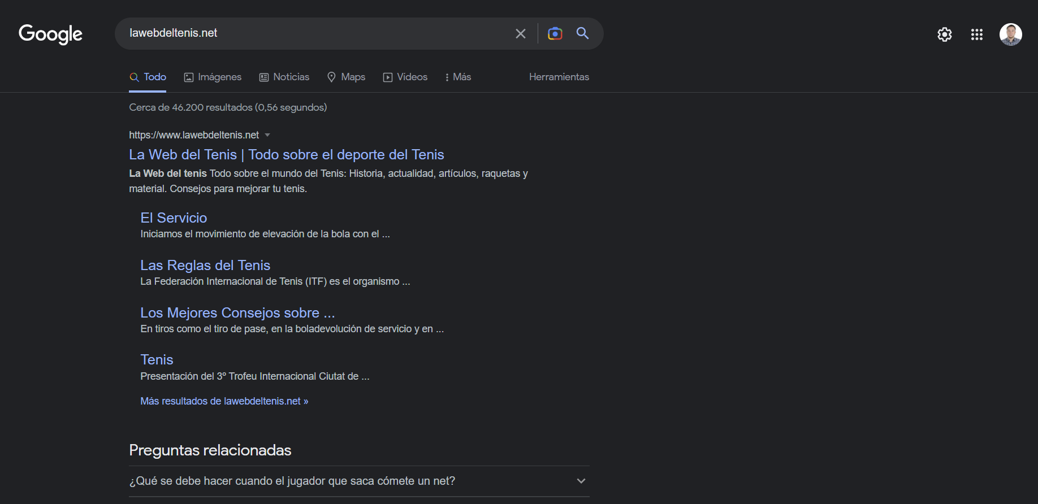Open search by image camera icon
1038x504 pixels.
coord(555,34)
